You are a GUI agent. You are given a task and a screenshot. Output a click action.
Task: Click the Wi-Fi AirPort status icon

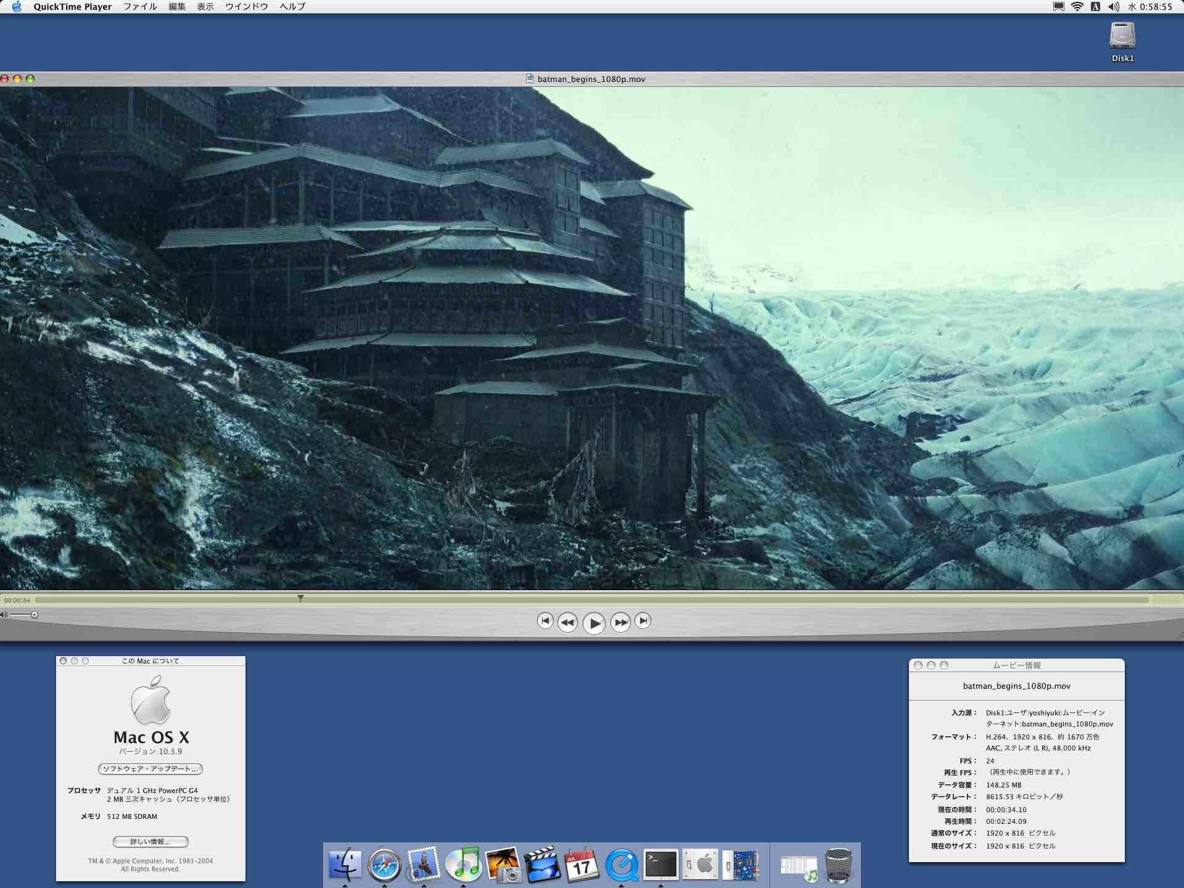(1077, 7)
